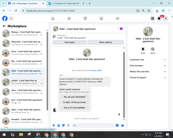173x138 pixels.
Task: Mute this conversation
Action: click(x=143, y=49)
